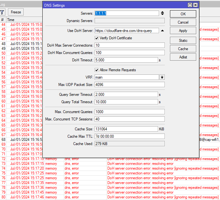Screen dimensions: 220x200
Task: Select log row number 48
Action: 3,44
